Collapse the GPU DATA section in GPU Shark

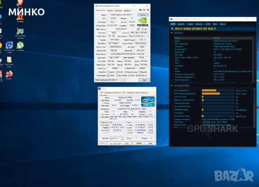coord(172,33)
